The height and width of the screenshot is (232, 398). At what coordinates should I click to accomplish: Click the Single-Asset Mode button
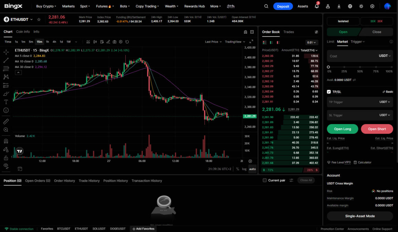[360, 216]
